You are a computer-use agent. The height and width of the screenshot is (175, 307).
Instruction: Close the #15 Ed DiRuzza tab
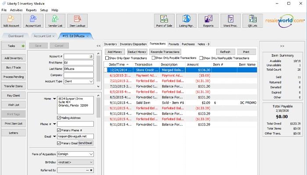coord(88,36)
